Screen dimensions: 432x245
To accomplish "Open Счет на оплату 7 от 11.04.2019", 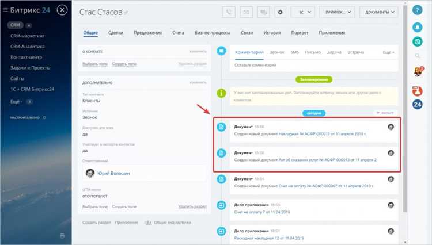I will click(x=262, y=212).
